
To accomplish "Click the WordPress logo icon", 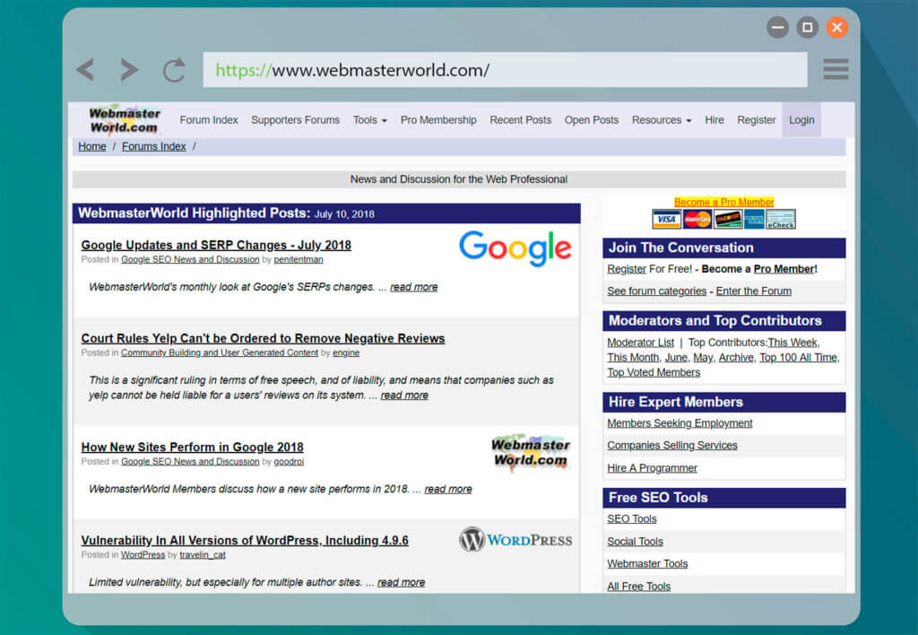I will click(515, 540).
